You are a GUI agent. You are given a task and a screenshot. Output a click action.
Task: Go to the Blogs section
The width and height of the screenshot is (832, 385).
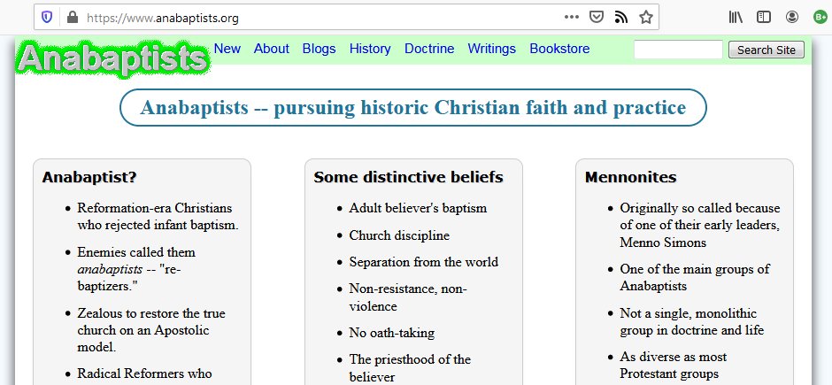tap(319, 49)
